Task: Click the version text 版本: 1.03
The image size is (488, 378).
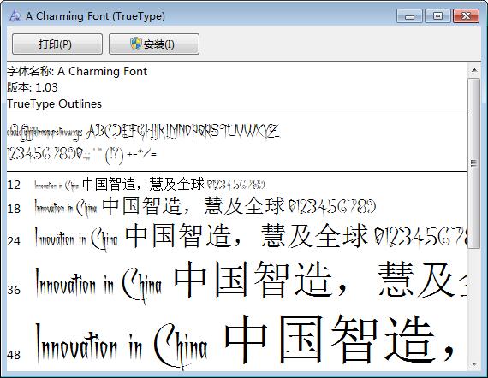Action: click(33, 87)
